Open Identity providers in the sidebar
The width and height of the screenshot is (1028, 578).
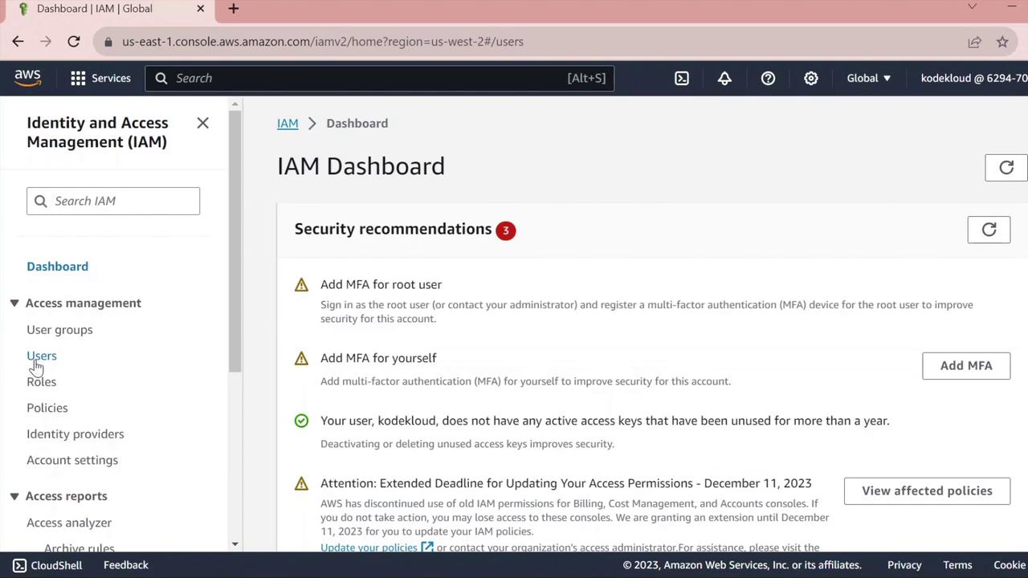point(75,434)
